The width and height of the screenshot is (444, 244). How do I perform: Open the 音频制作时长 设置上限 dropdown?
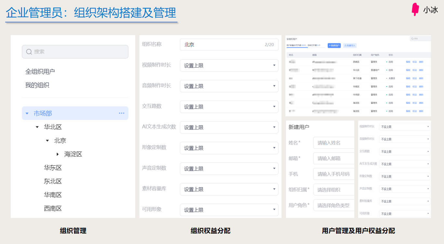pyautogui.click(x=229, y=86)
